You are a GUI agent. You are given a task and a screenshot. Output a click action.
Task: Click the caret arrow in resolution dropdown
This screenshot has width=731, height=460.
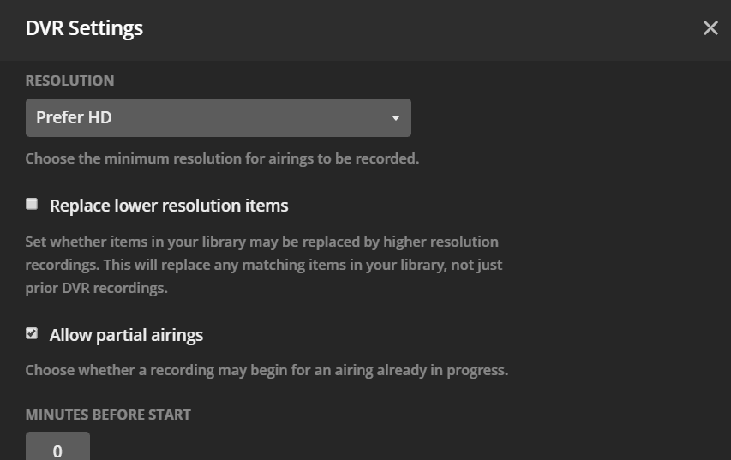point(396,118)
